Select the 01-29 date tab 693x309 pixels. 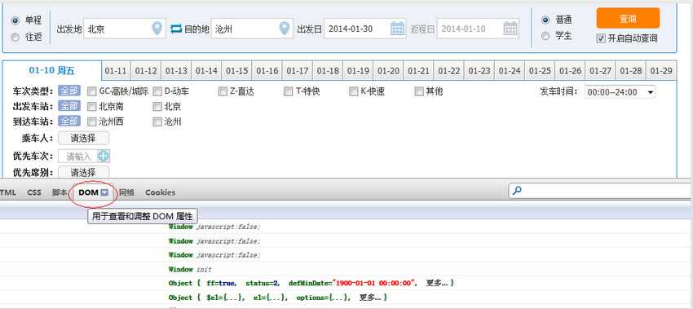pyautogui.click(x=661, y=71)
